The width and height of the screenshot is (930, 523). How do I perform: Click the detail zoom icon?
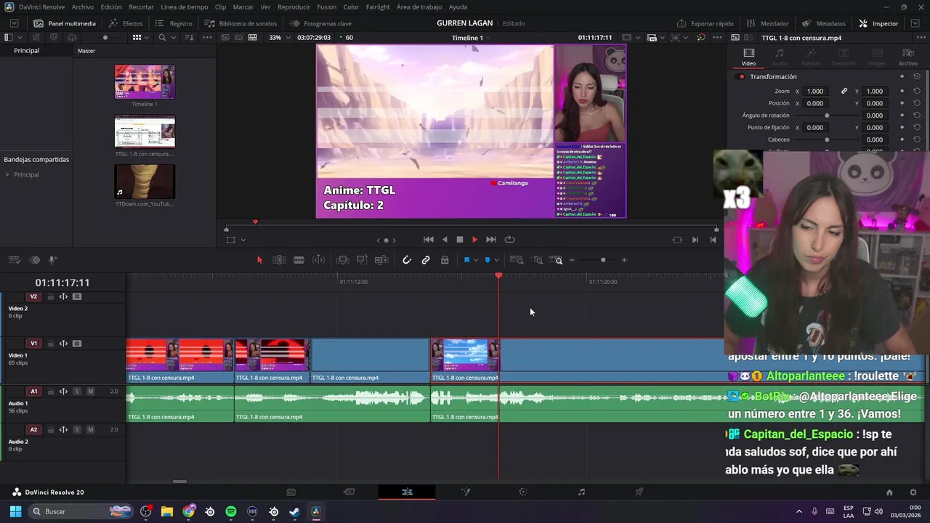(538, 260)
